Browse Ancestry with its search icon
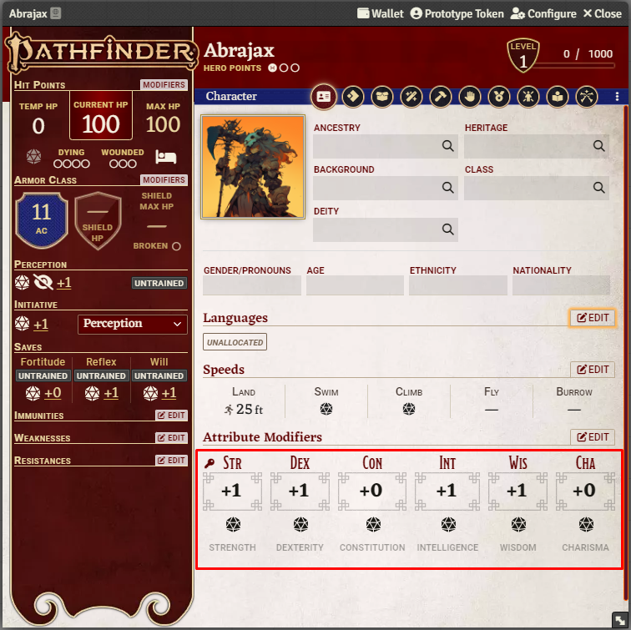 click(x=448, y=146)
